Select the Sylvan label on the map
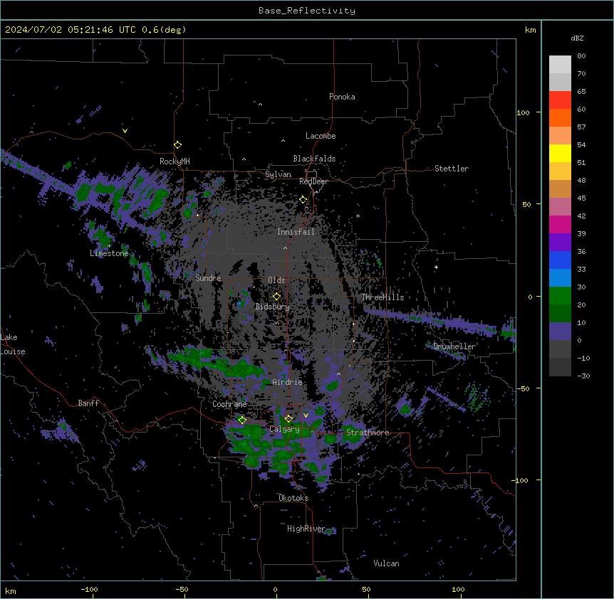 point(278,174)
